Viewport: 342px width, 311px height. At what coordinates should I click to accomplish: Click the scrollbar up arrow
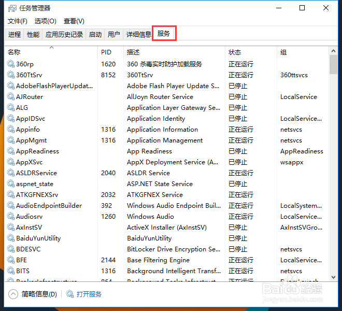(x=333, y=51)
